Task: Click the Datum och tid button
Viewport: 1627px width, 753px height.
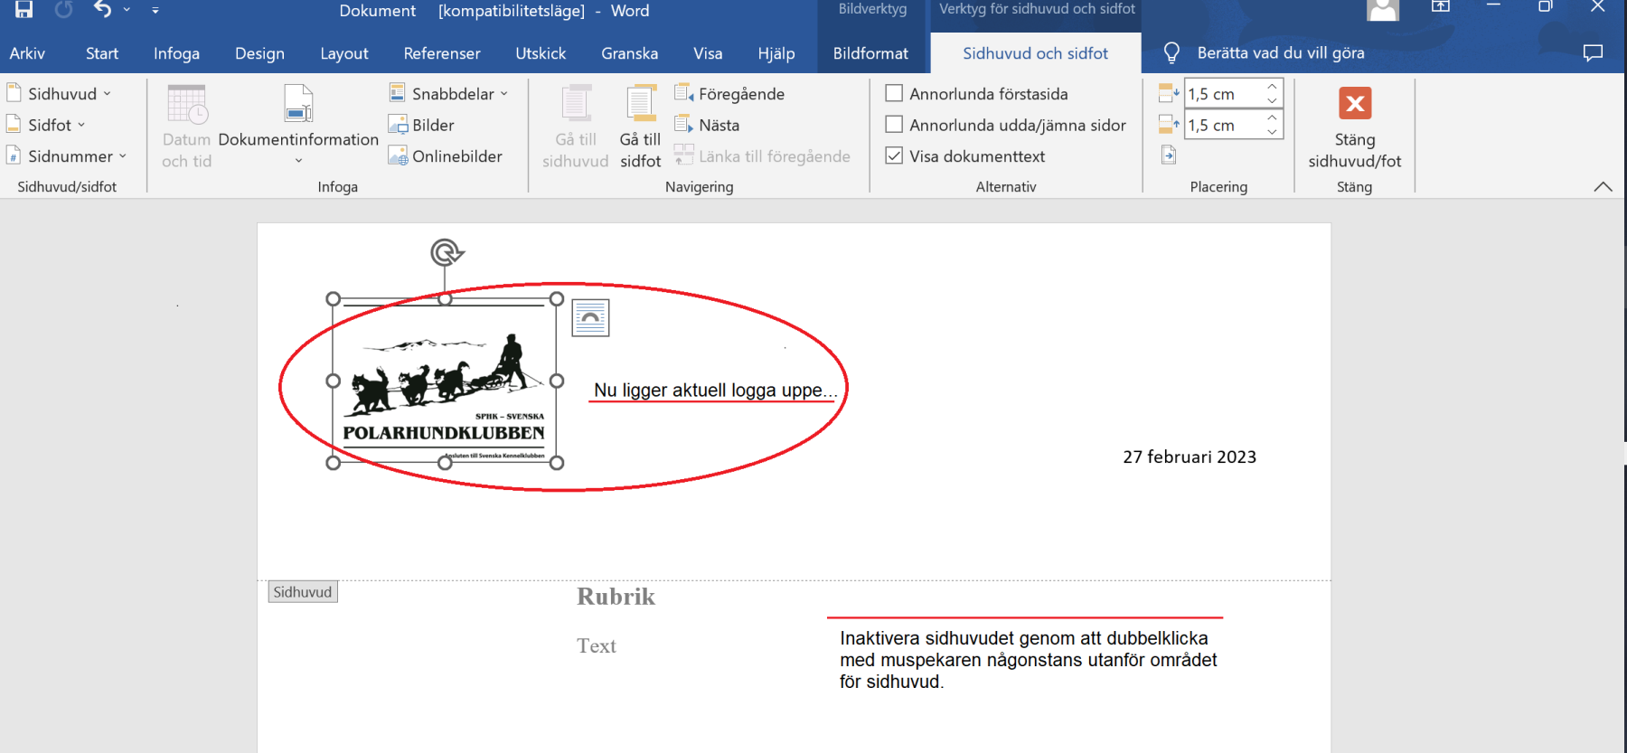Action: click(187, 127)
